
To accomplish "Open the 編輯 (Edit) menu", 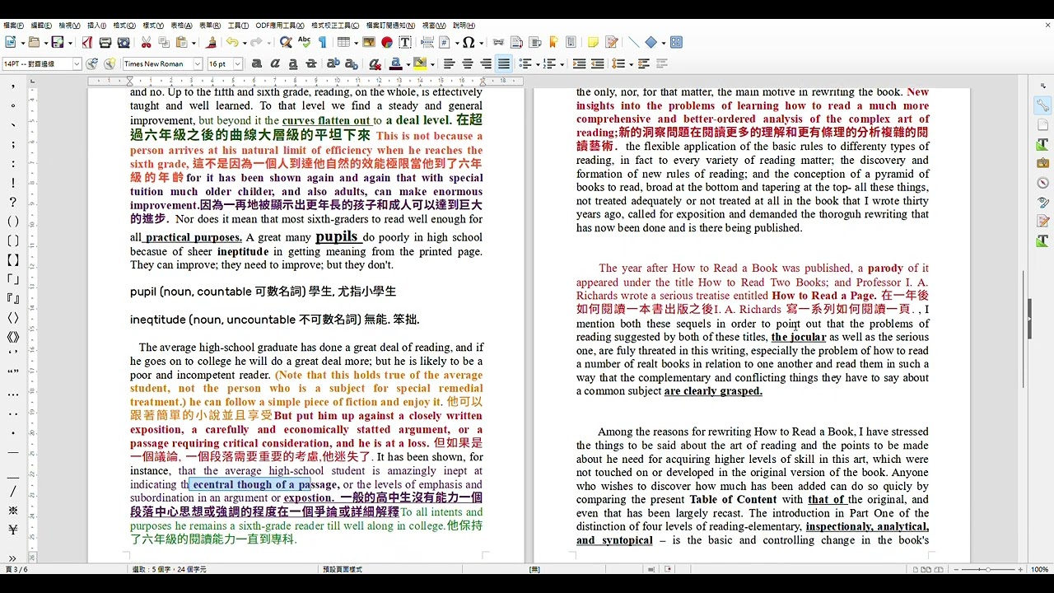I will point(41,26).
